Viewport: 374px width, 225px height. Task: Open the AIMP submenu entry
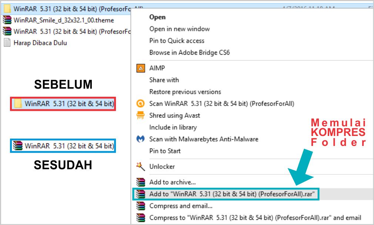[x=157, y=68]
